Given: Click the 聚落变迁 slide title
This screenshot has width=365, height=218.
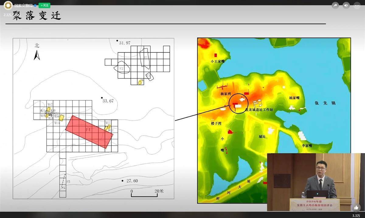Looking at the screenshot, I should tap(37, 16).
